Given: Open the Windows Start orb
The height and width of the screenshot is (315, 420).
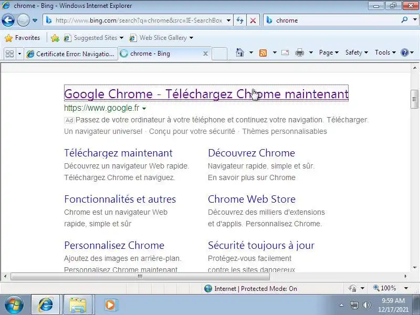Looking at the screenshot, I should [14, 304].
